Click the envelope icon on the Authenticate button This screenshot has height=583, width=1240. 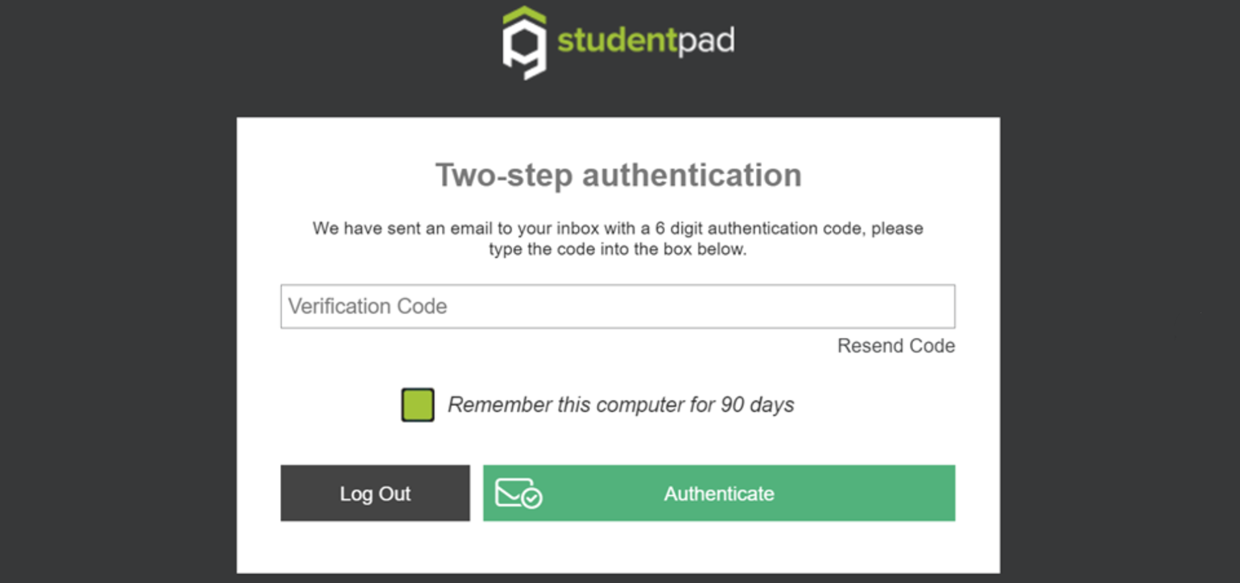513,492
